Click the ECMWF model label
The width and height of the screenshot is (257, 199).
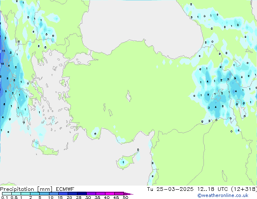click(x=65, y=189)
